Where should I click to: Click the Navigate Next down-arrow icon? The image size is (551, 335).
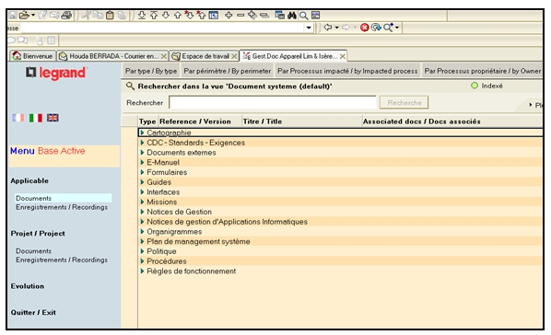[166, 15]
